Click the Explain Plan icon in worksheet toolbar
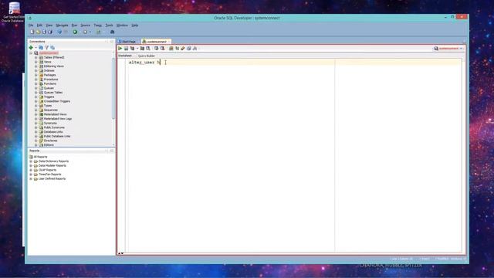Screen dimensions: 494x278 tap(132, 48)
